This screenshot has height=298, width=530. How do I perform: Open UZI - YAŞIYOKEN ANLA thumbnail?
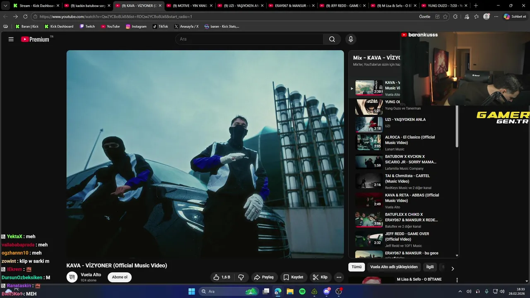click(369, 124)
